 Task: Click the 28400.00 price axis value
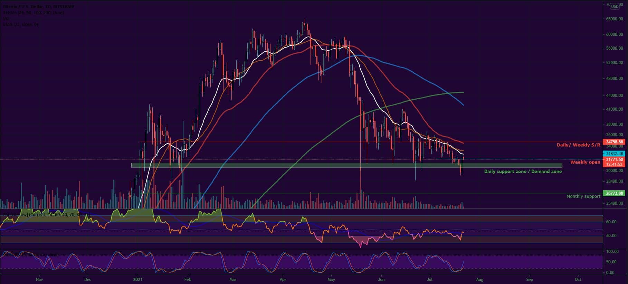point(614,181)
